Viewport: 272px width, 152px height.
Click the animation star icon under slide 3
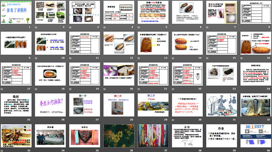coord(70,27)
